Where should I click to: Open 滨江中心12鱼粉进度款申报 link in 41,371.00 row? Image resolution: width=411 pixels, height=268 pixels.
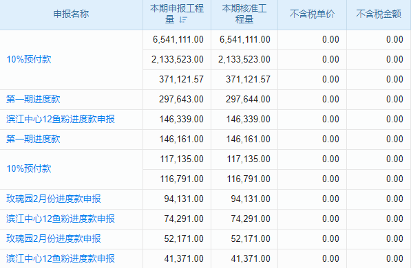pos(61,258)
